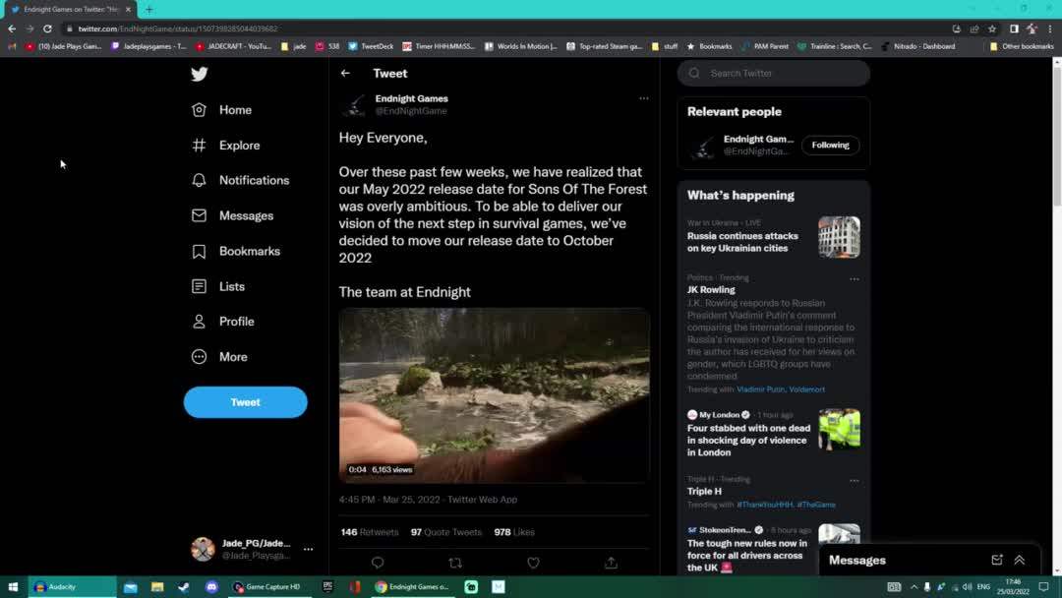The height and width of the screenshot is (598, 1062).
Task: Show hidden system tray icons
Action: tap(914, 587)
